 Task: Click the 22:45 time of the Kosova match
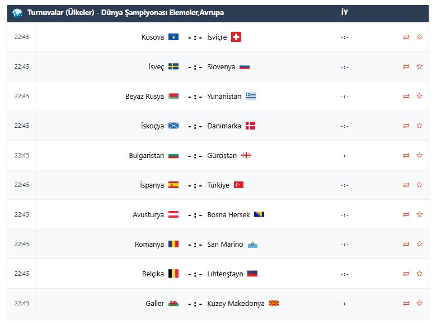[22, 37]
